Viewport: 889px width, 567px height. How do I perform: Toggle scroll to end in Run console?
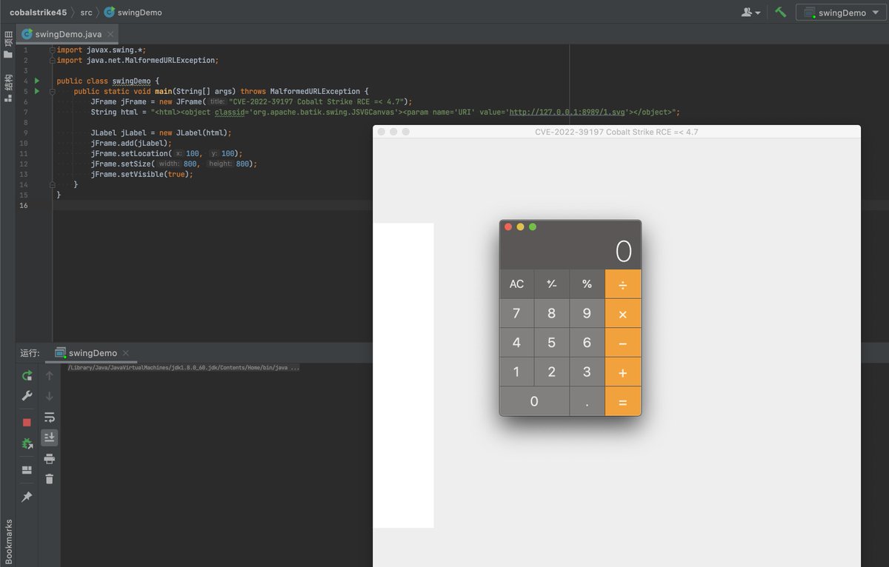pyautogui.click(x=50, y=437)
